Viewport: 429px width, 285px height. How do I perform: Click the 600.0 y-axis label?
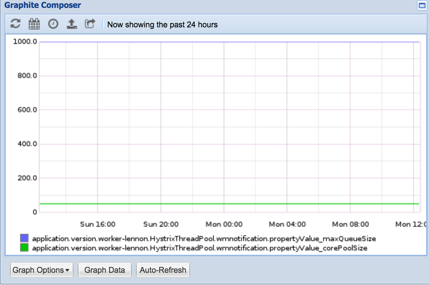coord(27,110)
